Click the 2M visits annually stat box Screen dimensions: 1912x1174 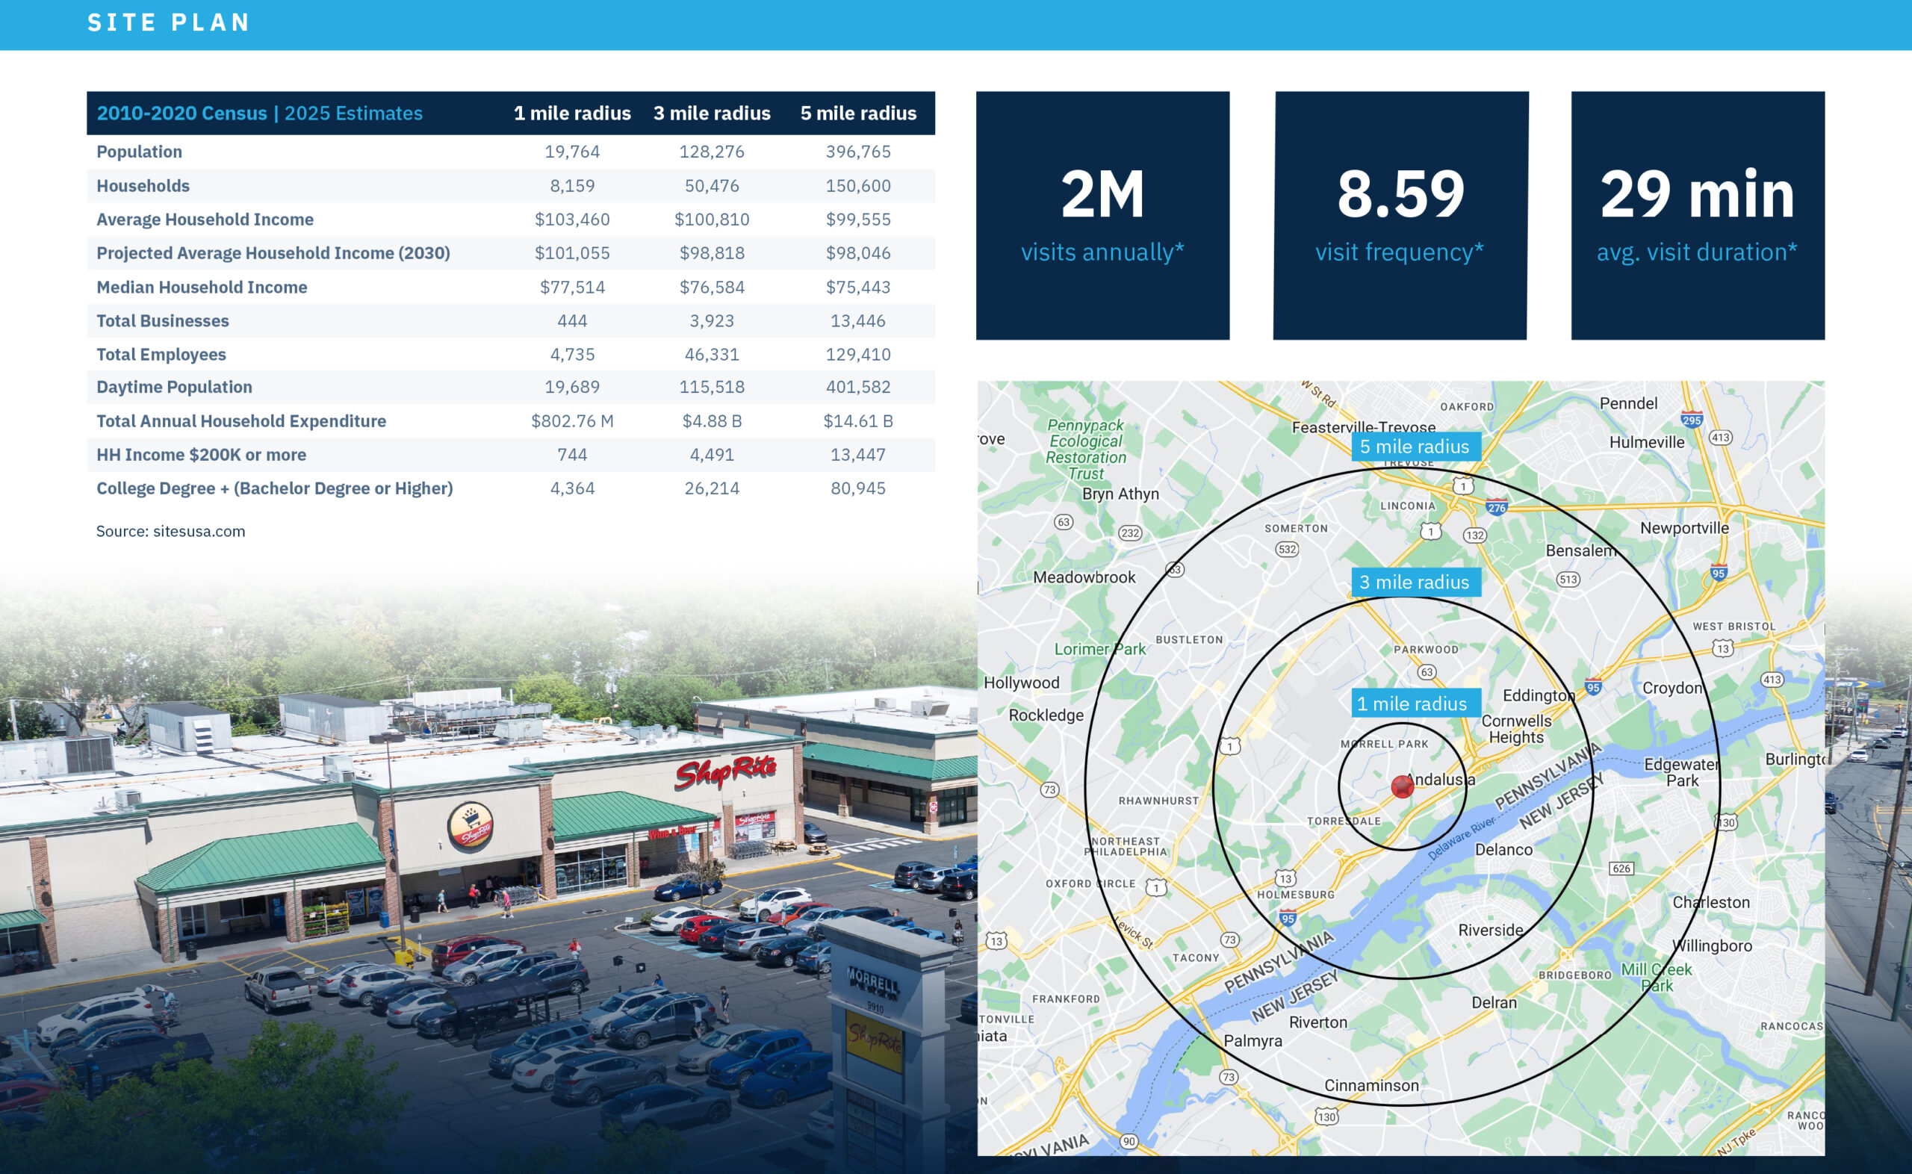tap(1102, 215)
